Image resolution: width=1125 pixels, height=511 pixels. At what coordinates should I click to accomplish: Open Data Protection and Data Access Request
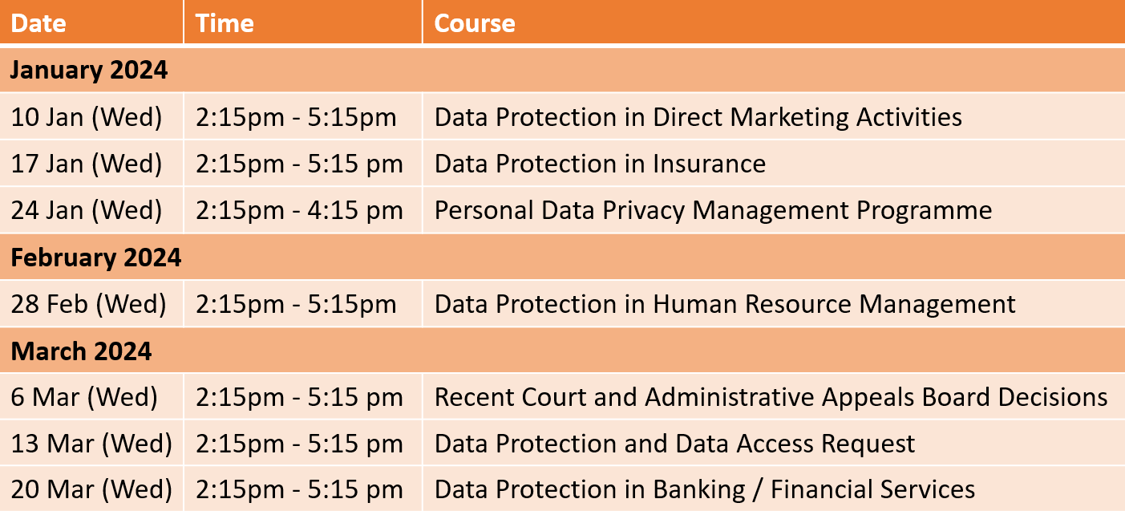coord(674,444)
